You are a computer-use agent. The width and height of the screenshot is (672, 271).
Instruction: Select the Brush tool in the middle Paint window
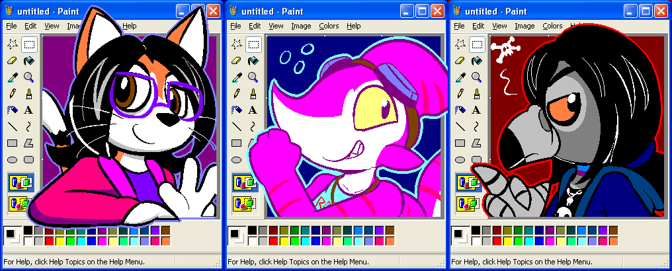[253, 93]
